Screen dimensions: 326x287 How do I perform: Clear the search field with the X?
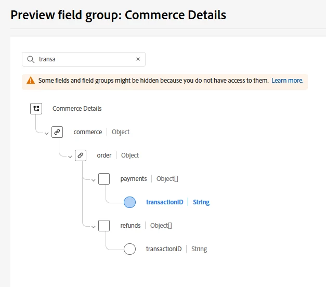[138, 59]
